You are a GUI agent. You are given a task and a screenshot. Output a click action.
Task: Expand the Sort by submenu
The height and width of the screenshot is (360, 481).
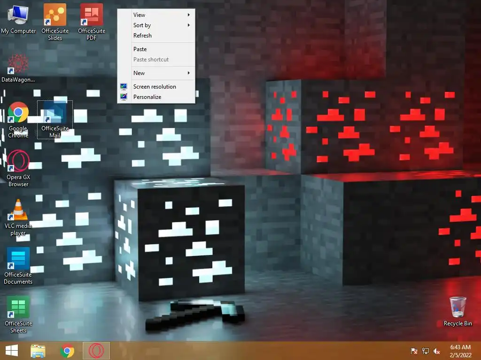[156, 25]
